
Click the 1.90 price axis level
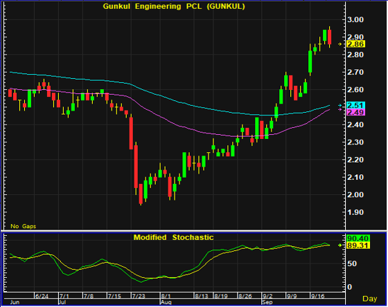tap(355, 212)
